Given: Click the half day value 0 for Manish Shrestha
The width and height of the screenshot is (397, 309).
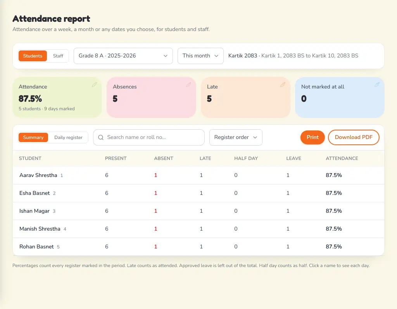Looking at the screenshot, I should pos(236,229).
